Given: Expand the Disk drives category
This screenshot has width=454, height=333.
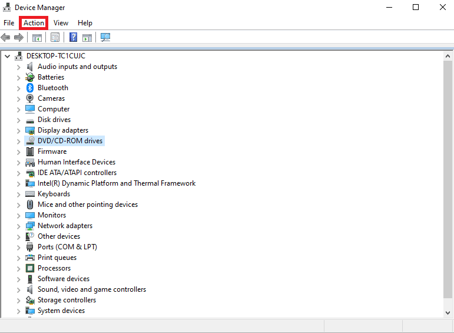Looking at the screenshot, I should tap(18, 120).
